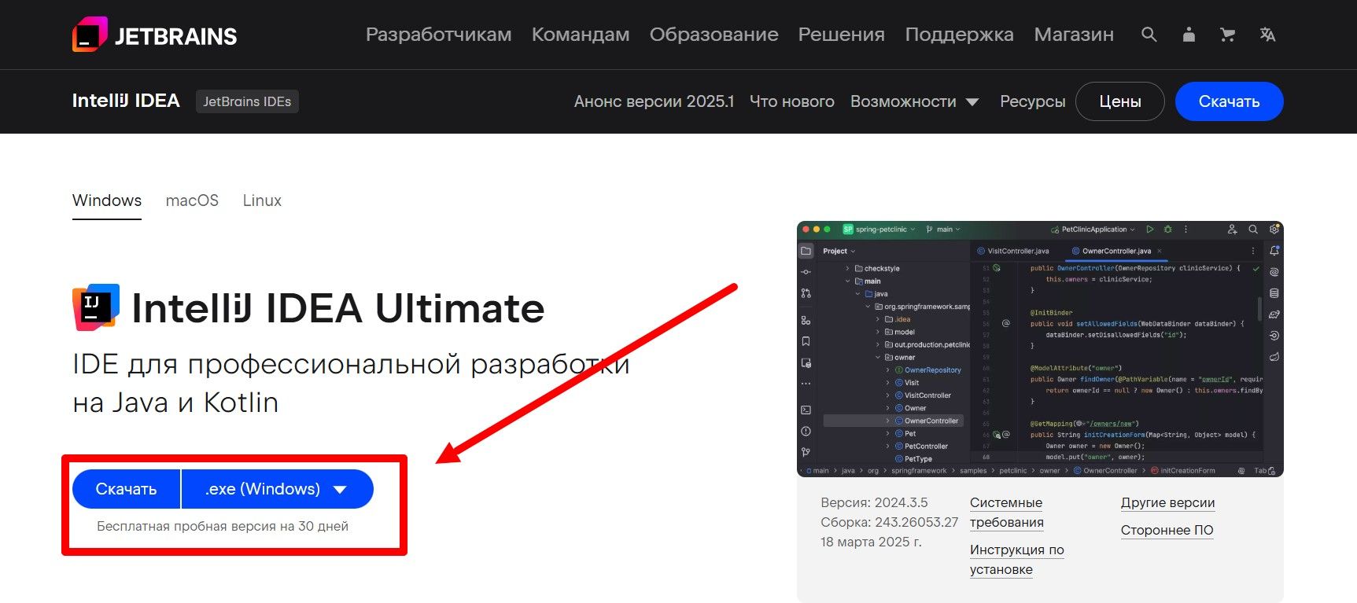Select the Windows tab
Screen dimensions: 1357x603
click(x=107, y=201)
